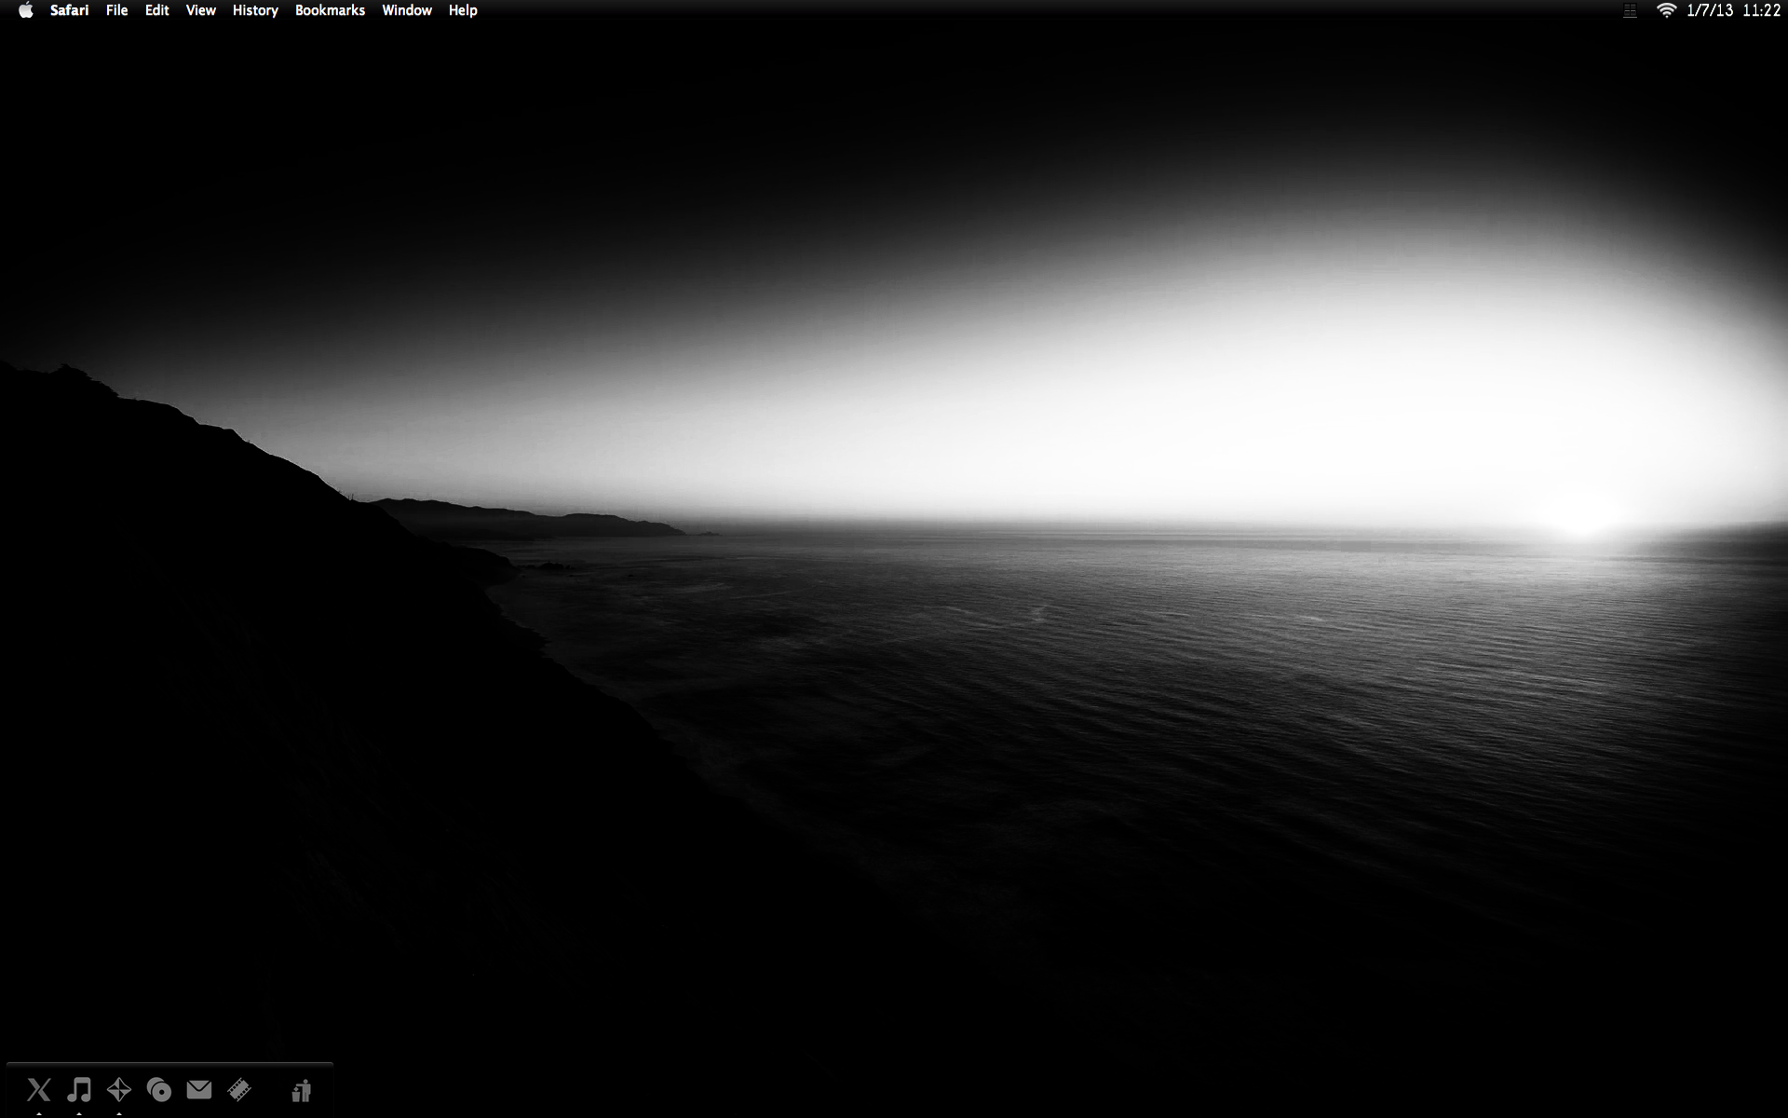Launch the music note app in dock
The width and height of the screenshot is (1788, 1118).
pyautogui.click(x=79, y=1089)
